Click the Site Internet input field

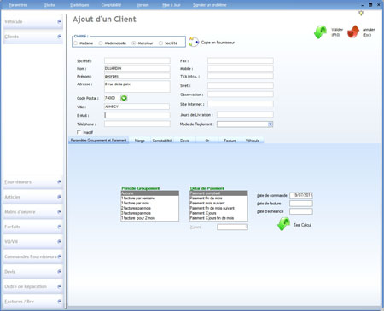click(x=241, y=104)
